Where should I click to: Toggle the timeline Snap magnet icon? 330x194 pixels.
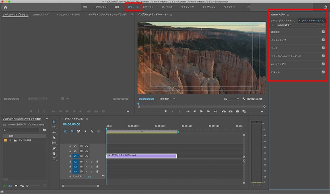pos(72,131)
